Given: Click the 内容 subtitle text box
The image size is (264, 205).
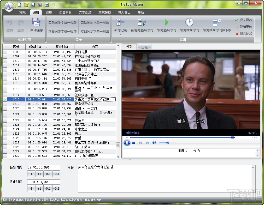Looking at the screenshot, I should [166, 179].
